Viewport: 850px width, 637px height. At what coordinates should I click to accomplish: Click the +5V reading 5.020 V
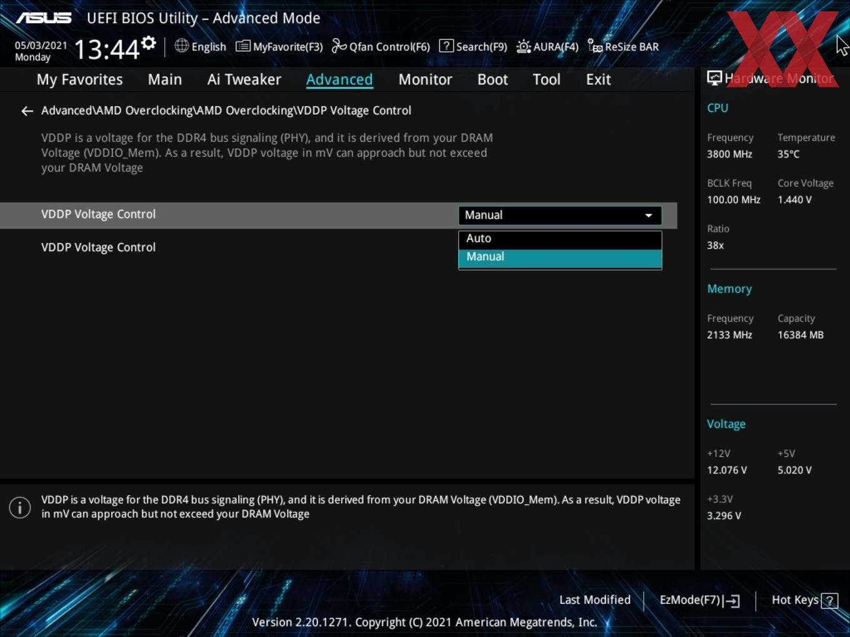(794, 470)
